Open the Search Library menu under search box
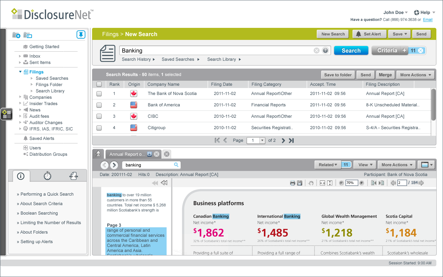 click(224, 59)
